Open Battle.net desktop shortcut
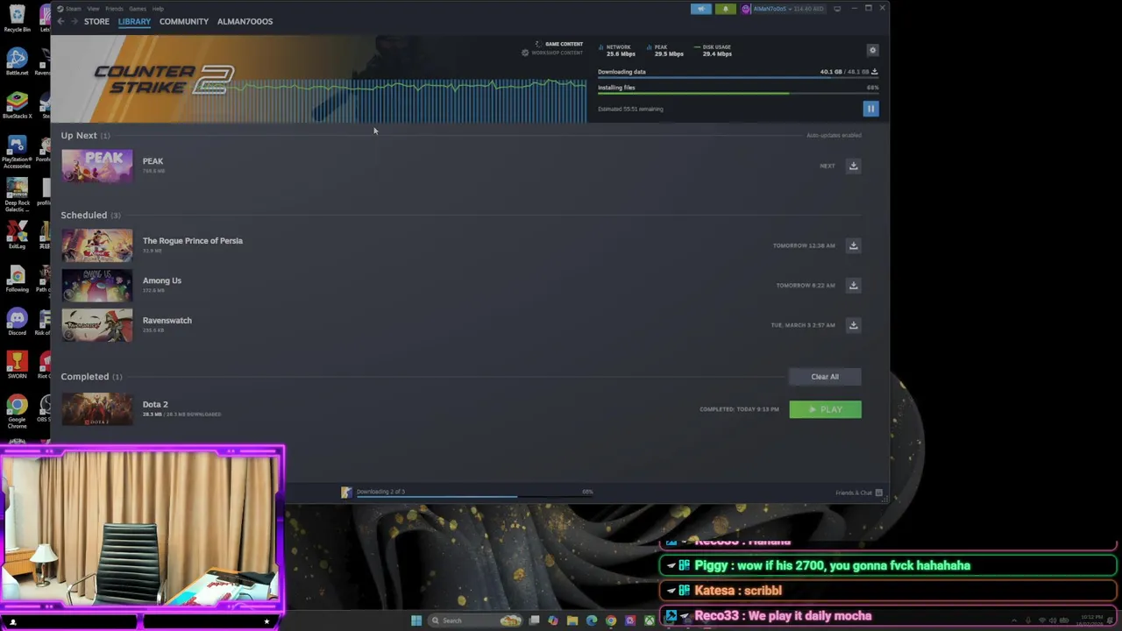The image size is (1122, 631). pyautogui.click(x=17, y=62)
